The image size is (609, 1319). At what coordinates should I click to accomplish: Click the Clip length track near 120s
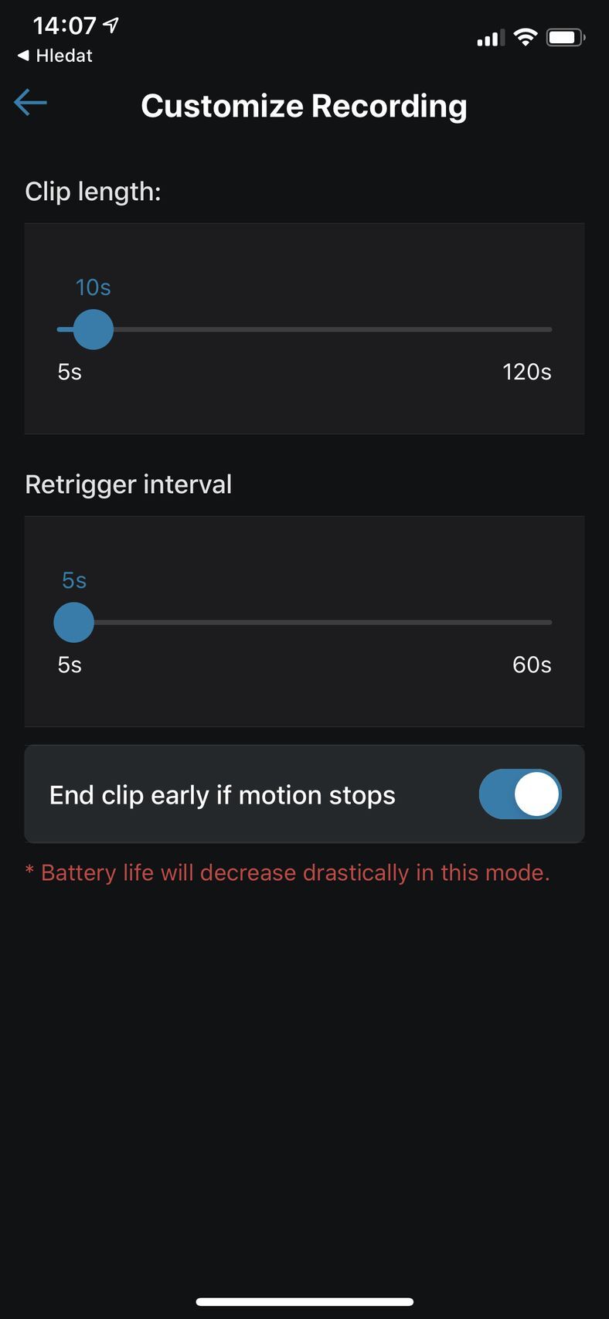click(x=541, y=329)
